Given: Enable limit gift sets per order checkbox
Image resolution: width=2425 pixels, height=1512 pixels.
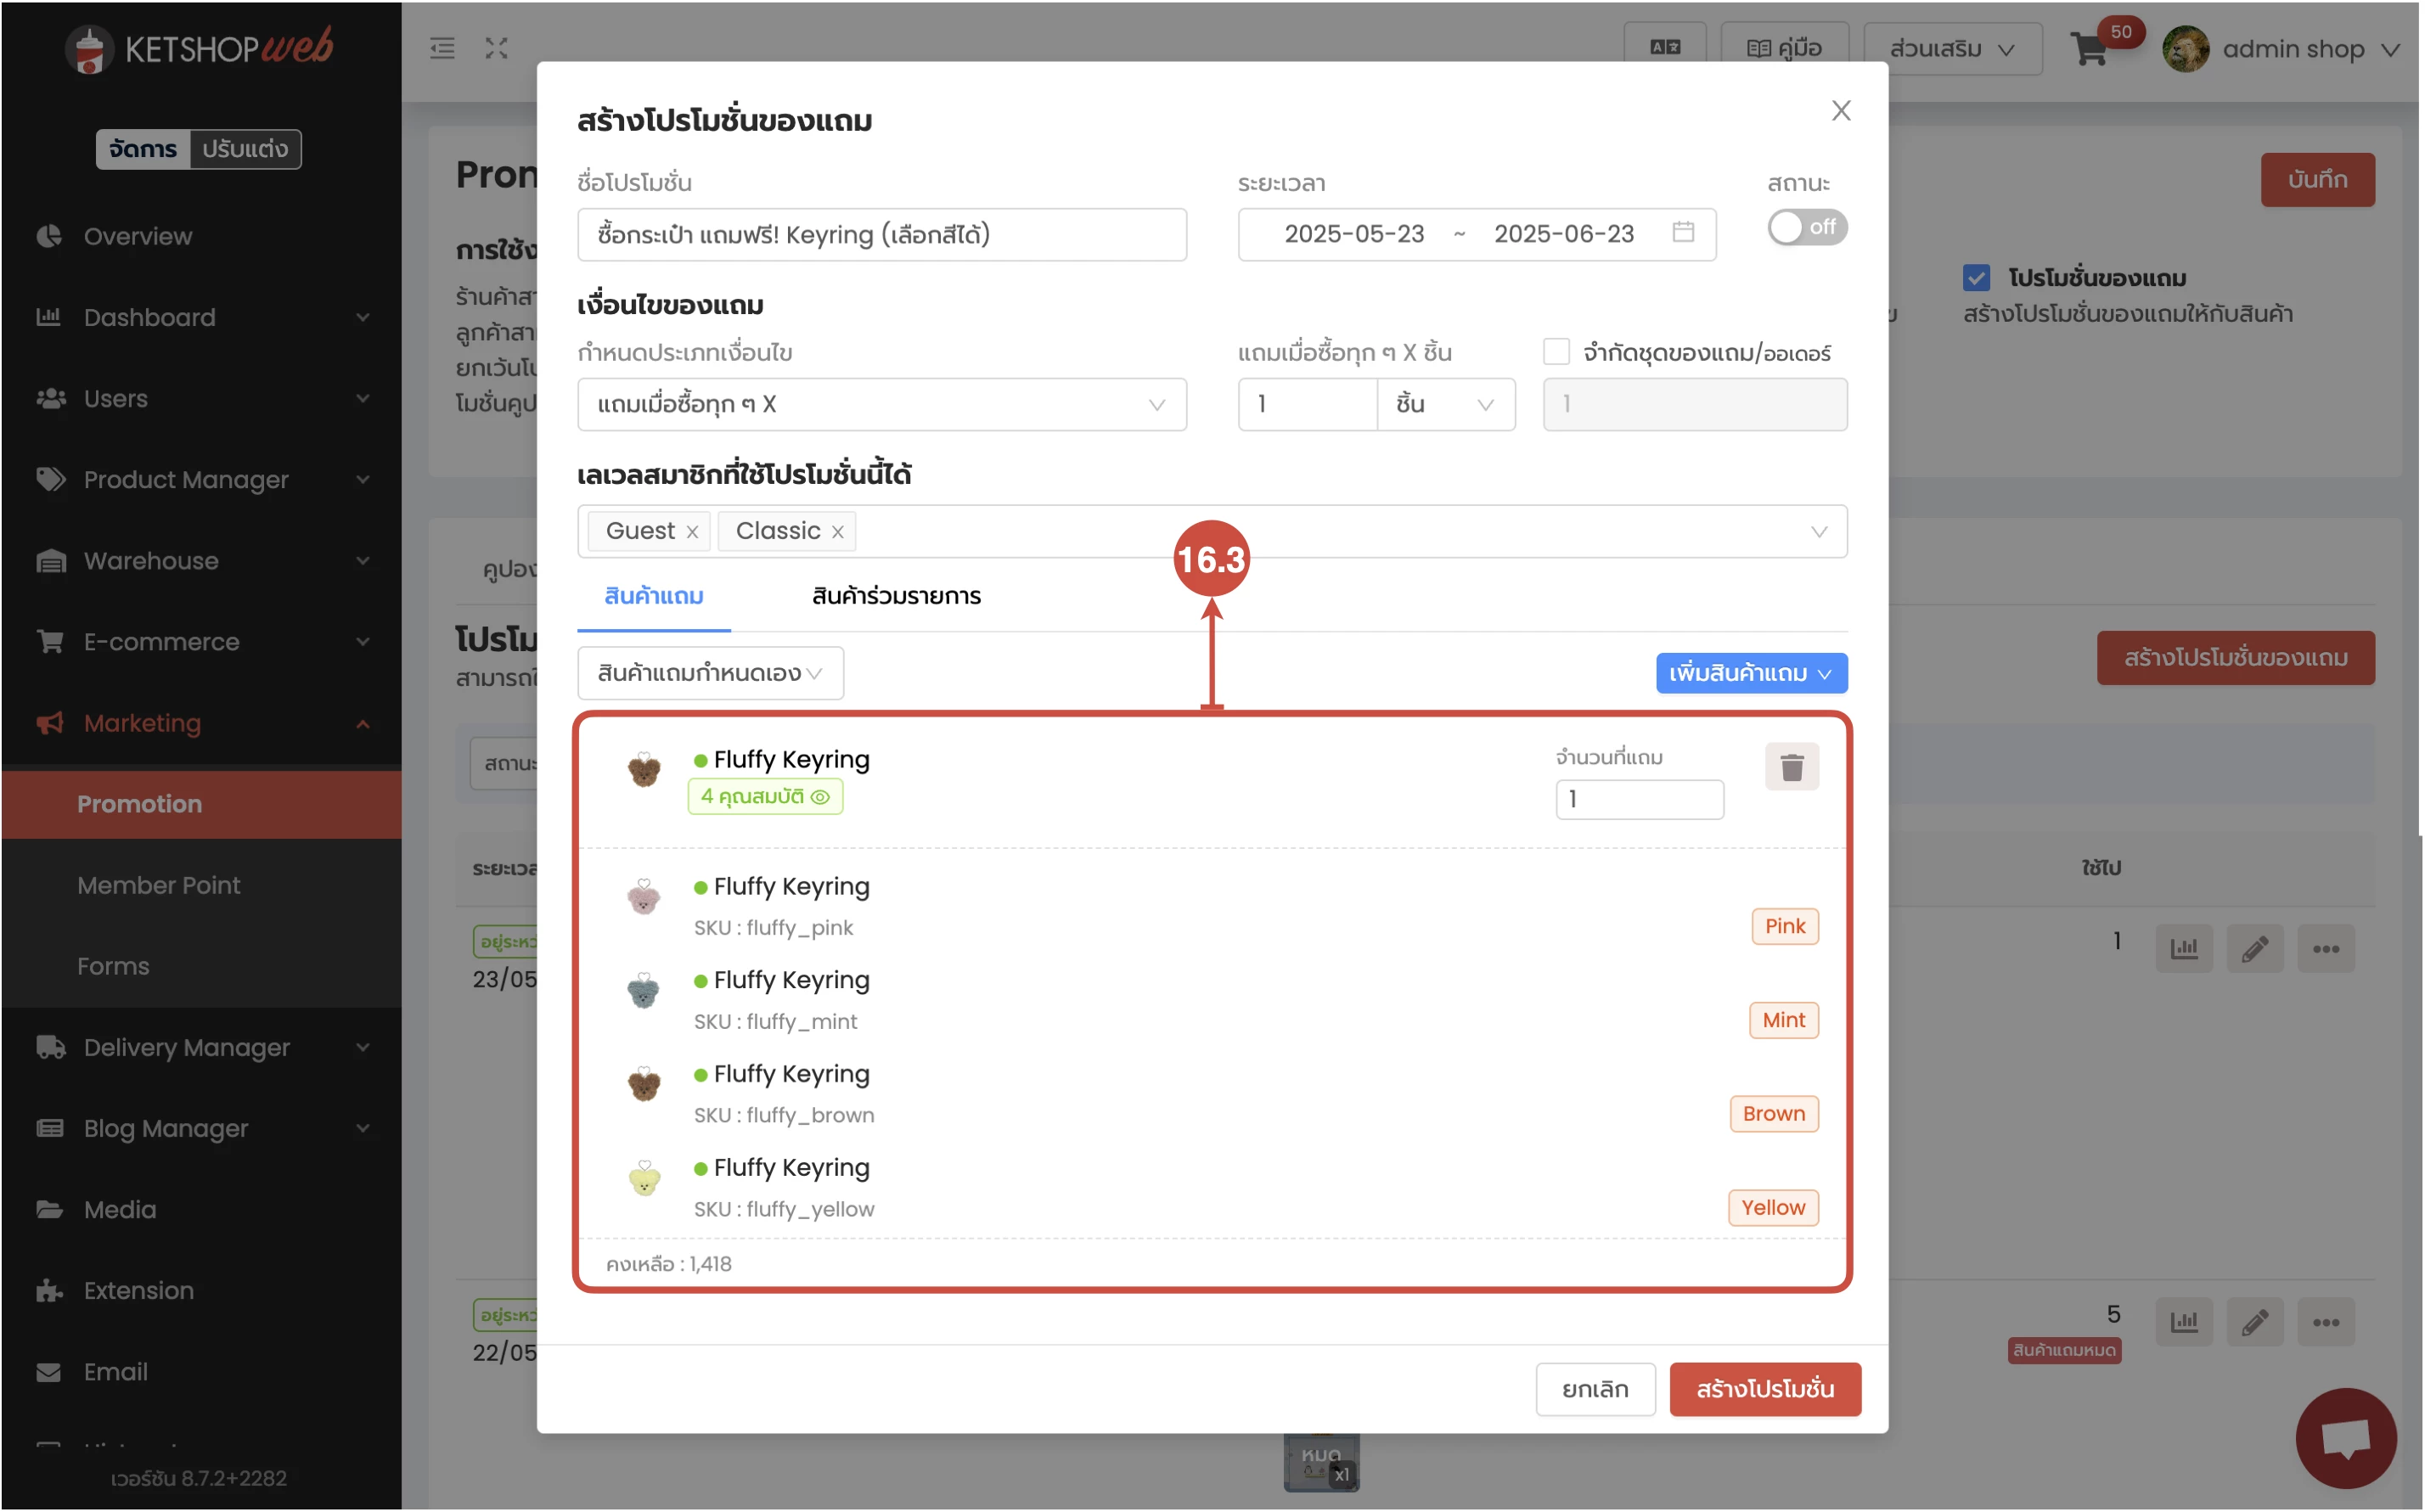Looking at the screenshot, I should 1556,352.
